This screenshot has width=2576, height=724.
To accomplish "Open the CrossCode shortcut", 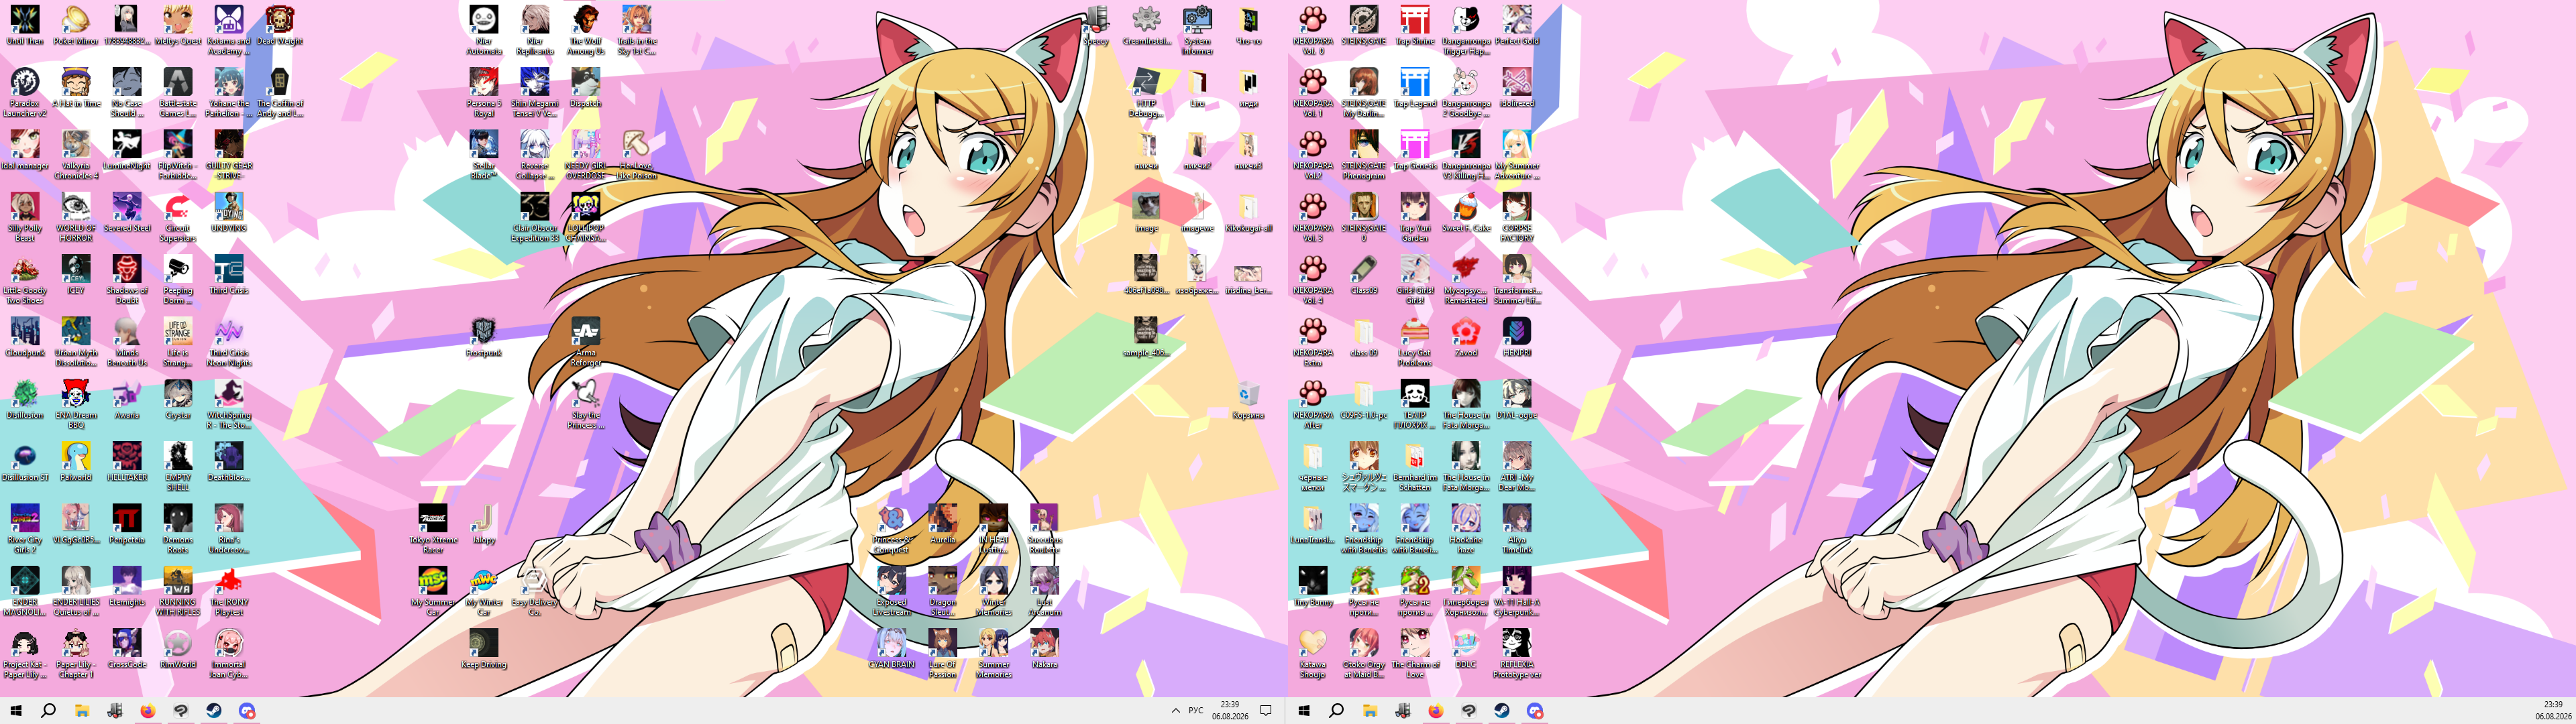I will pyautogui.click(x=127, y=649).
